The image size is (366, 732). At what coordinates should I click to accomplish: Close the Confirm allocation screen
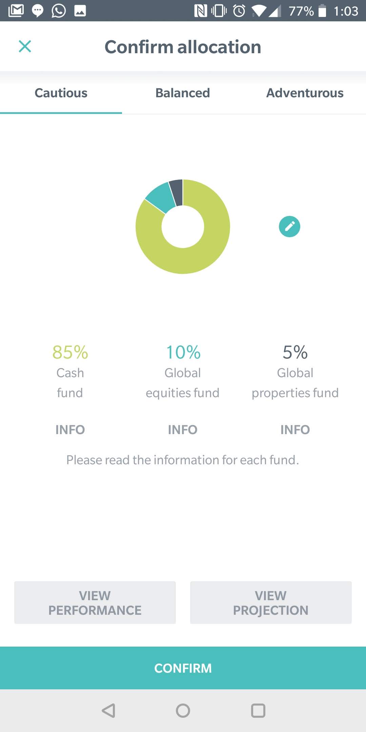click(25, 46)
